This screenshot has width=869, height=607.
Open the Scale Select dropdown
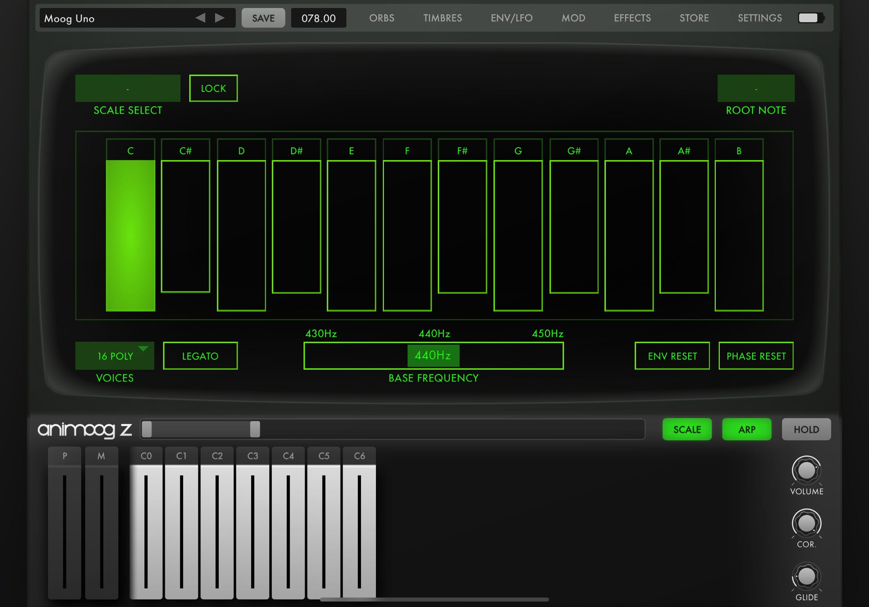128,88
